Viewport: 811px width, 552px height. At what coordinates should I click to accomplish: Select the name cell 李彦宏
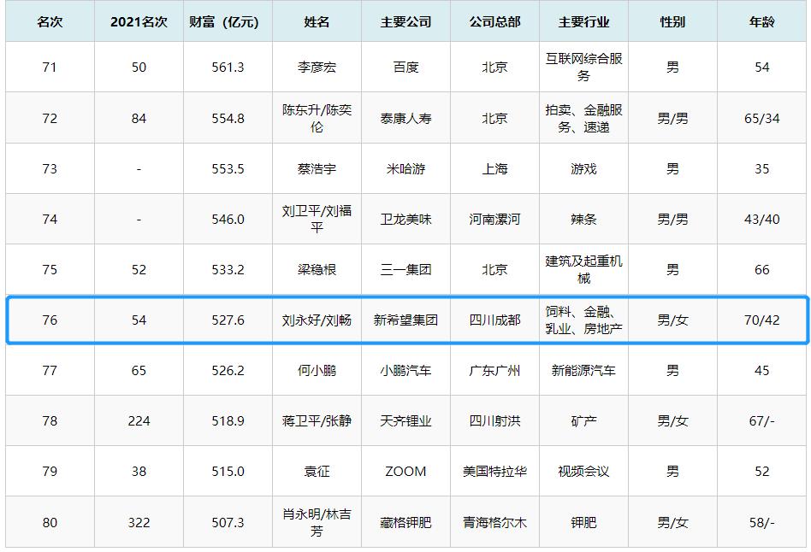coord(317,68)
